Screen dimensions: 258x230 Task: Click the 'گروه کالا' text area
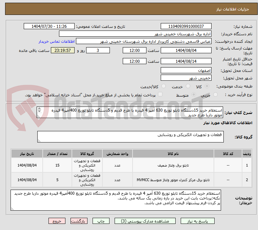[130, 137]
